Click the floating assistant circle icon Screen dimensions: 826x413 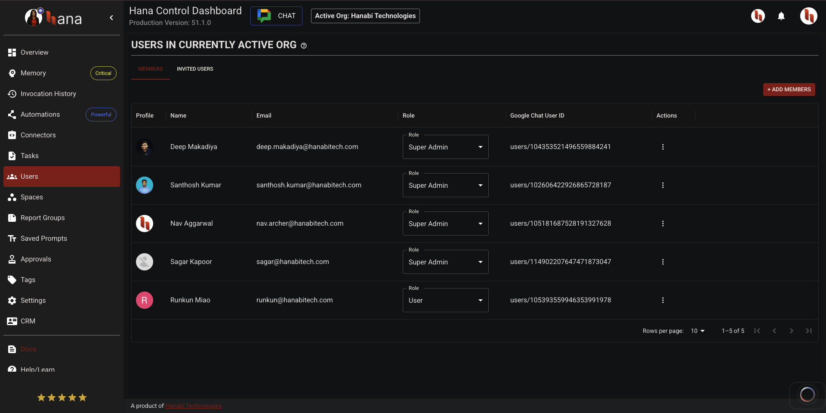pyautogui.click(x=807, y=394)
